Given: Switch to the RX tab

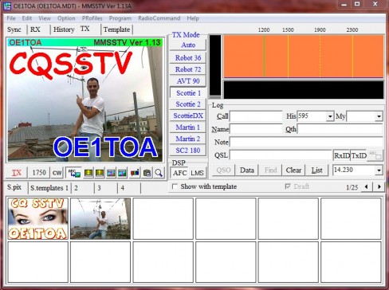Looking at the screenshot, I should [x=35, y=29].
